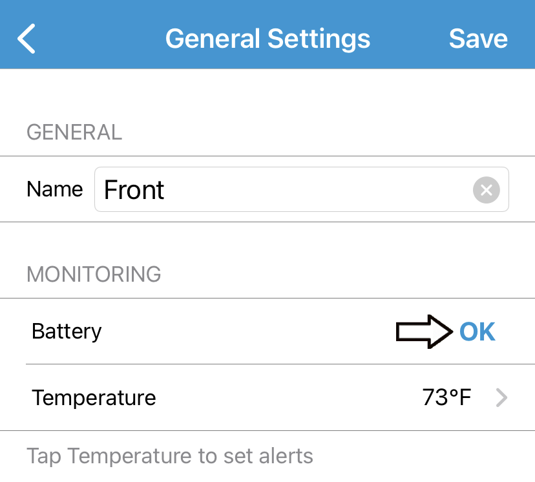535x482 pixels.
Task: Click blank area of the blue header bar
Action: click(x=97, y=39)
